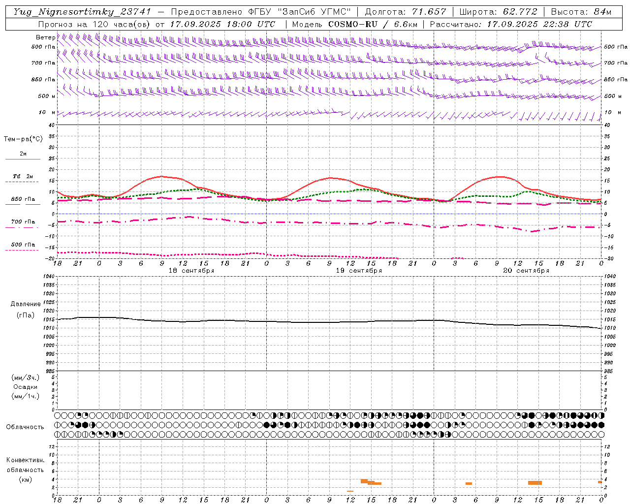Click the black surface pressure curve

(x=329, y=322)
